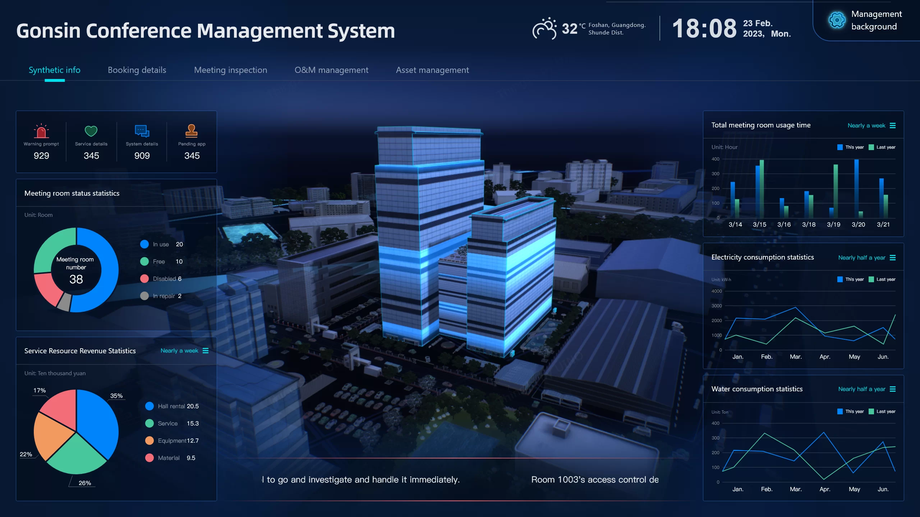This screenshot has height=517, width=920.
Task: Switch to the Synthetic info tab
Action: pos(55,70)
